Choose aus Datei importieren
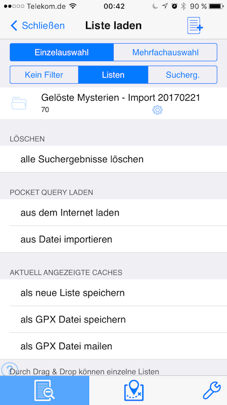Screen dimensions: 227x405 point(114,239)
